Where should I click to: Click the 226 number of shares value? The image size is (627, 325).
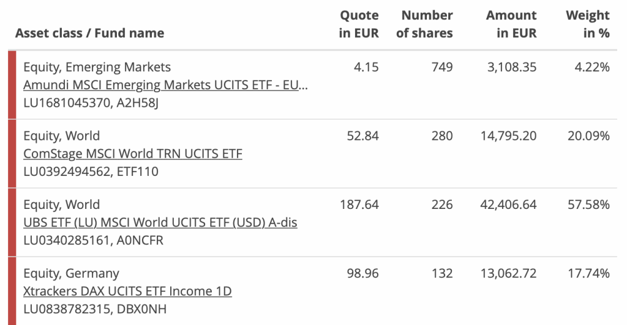442,205
